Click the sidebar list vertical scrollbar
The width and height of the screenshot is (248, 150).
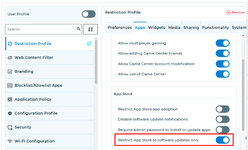[96, 62]
